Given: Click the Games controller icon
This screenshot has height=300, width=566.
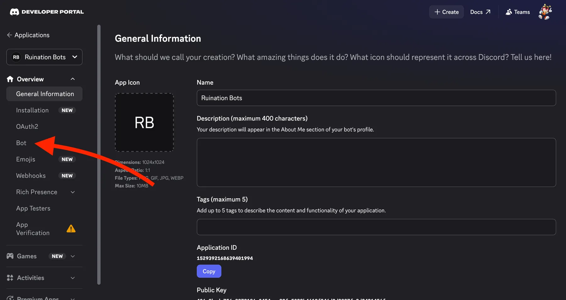Looking at the screenshot, I should point(10,256).
